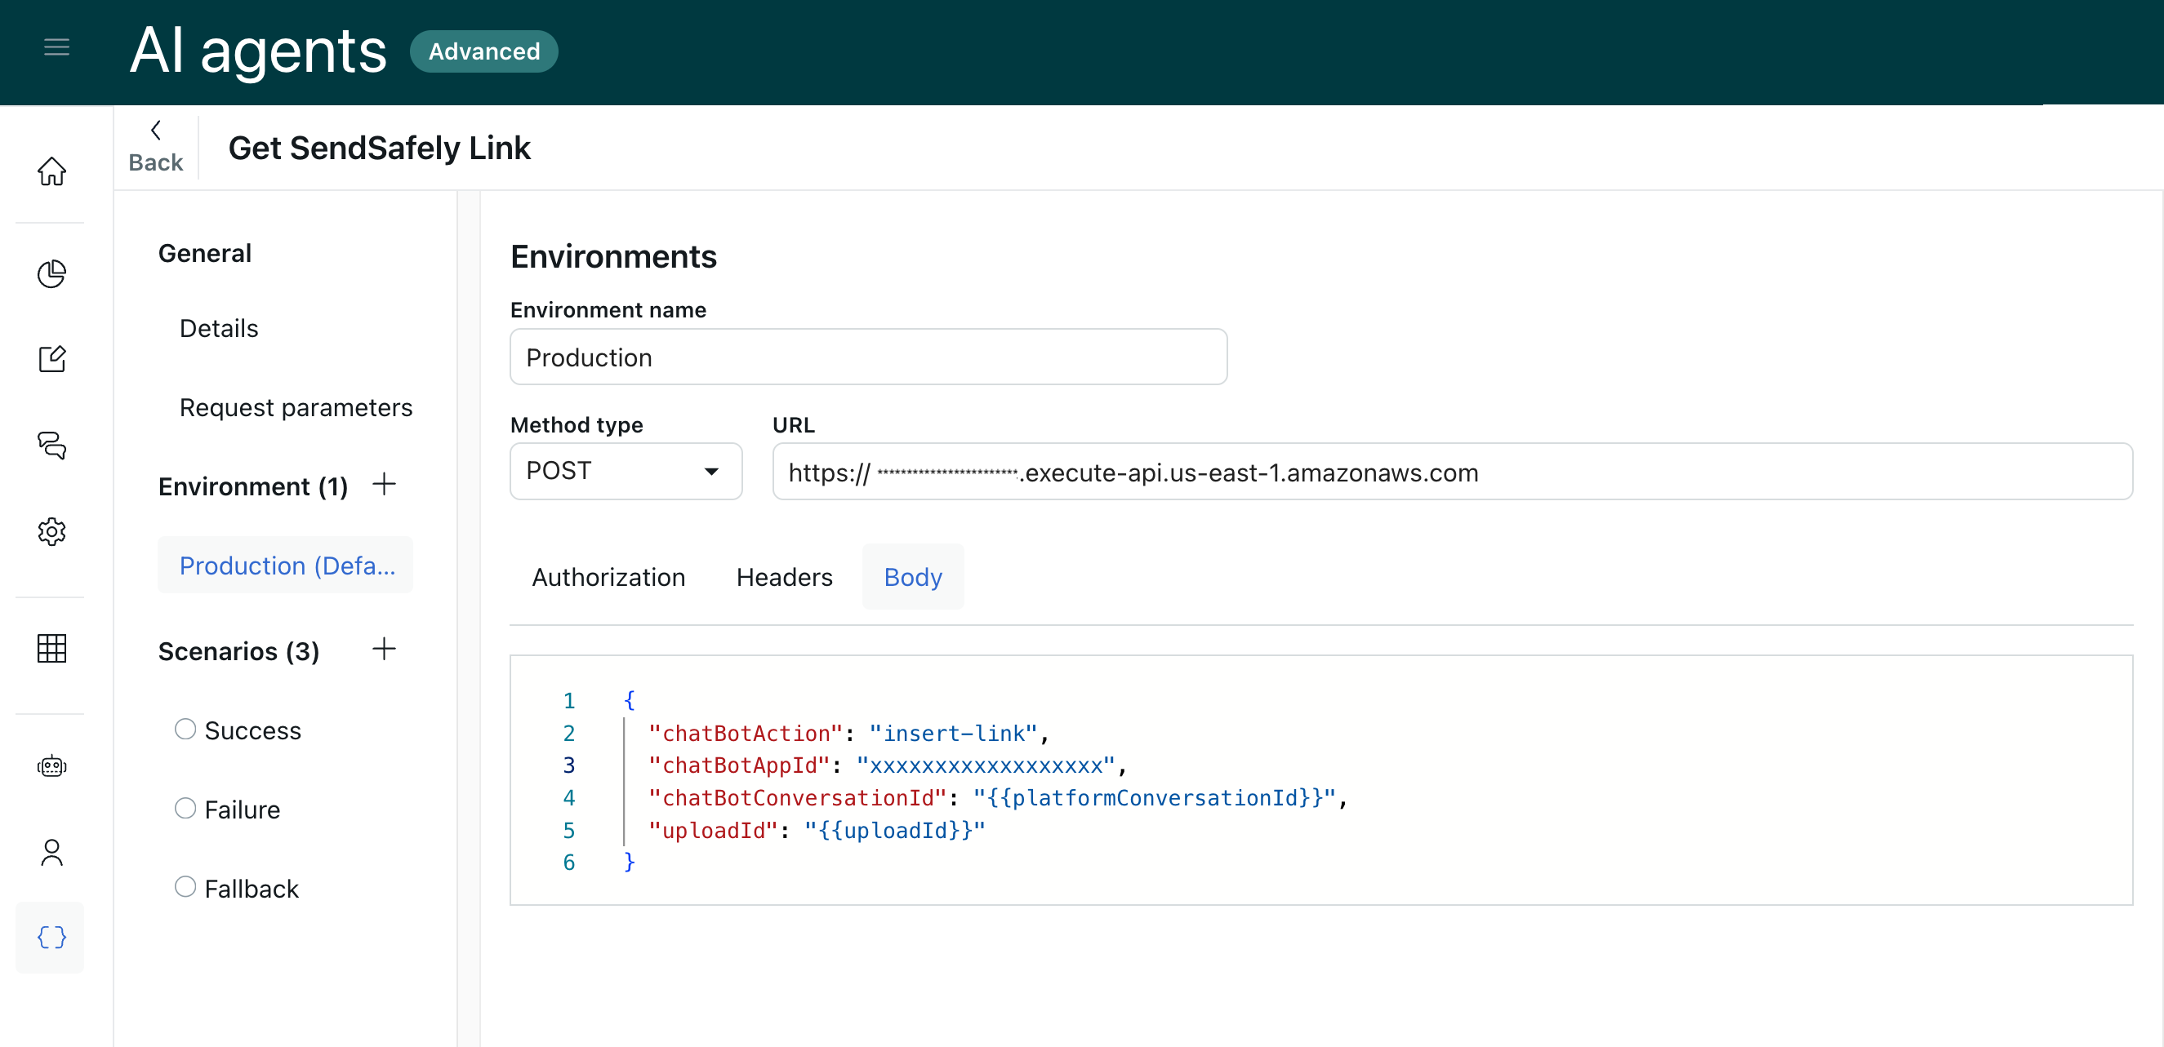Viewport: 2164px width, 1047px height.
Task: Open the edit note sidebar icon
Action: [x=51, y=358]
